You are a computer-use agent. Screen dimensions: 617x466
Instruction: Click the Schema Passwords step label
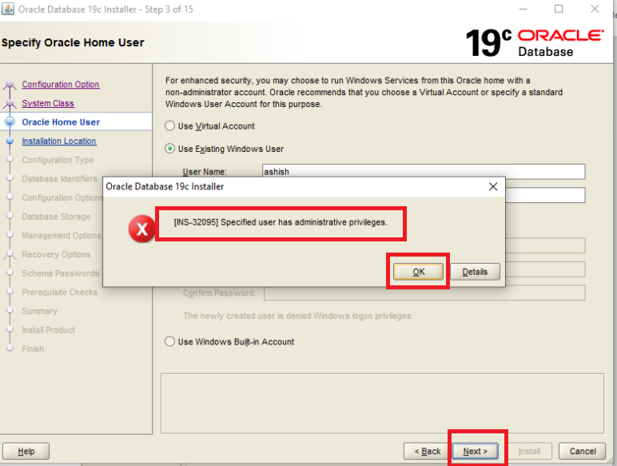[61, 273]
